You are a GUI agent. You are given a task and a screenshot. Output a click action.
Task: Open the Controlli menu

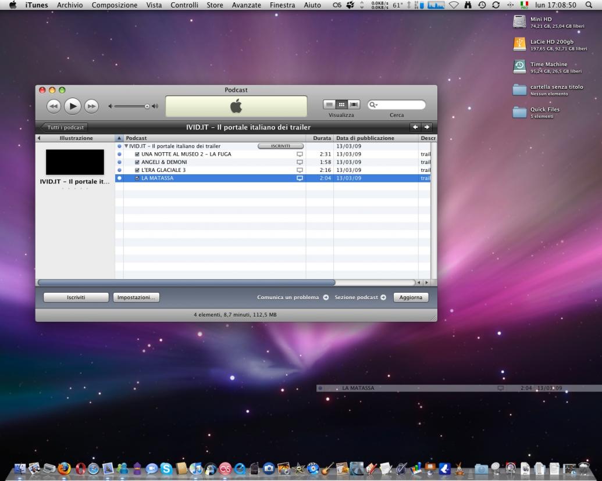(x=184, y=5)
